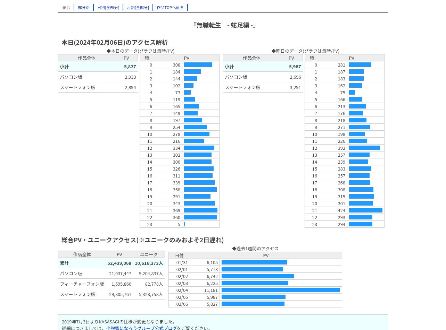Screen dimensions: 446x330
Task: Click the 02/01 weekly PV value 5,778
Action: point(212,269)
